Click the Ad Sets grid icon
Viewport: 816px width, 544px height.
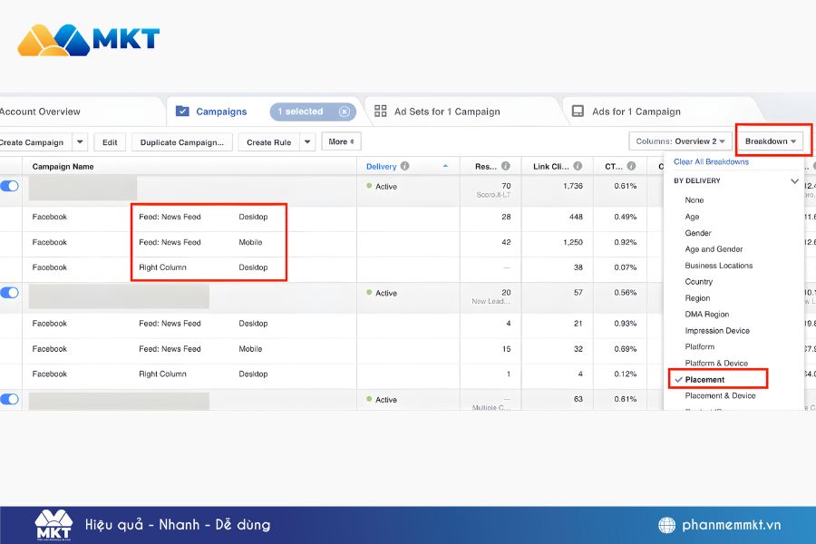point(381,112)
